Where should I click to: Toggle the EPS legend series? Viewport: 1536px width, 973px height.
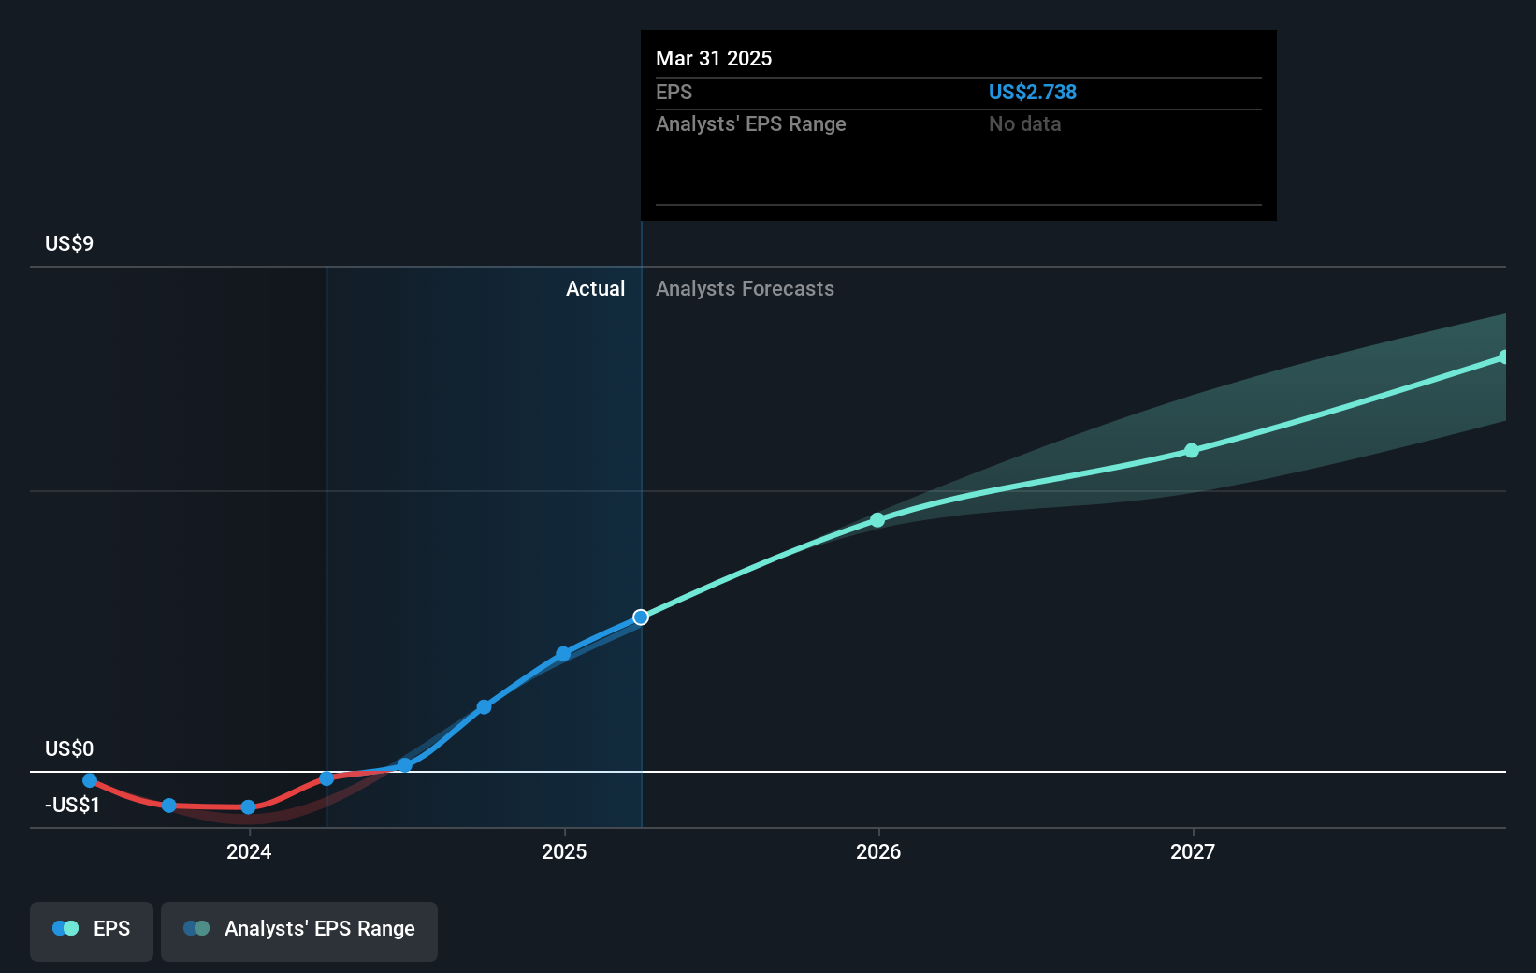click(92, 931)
